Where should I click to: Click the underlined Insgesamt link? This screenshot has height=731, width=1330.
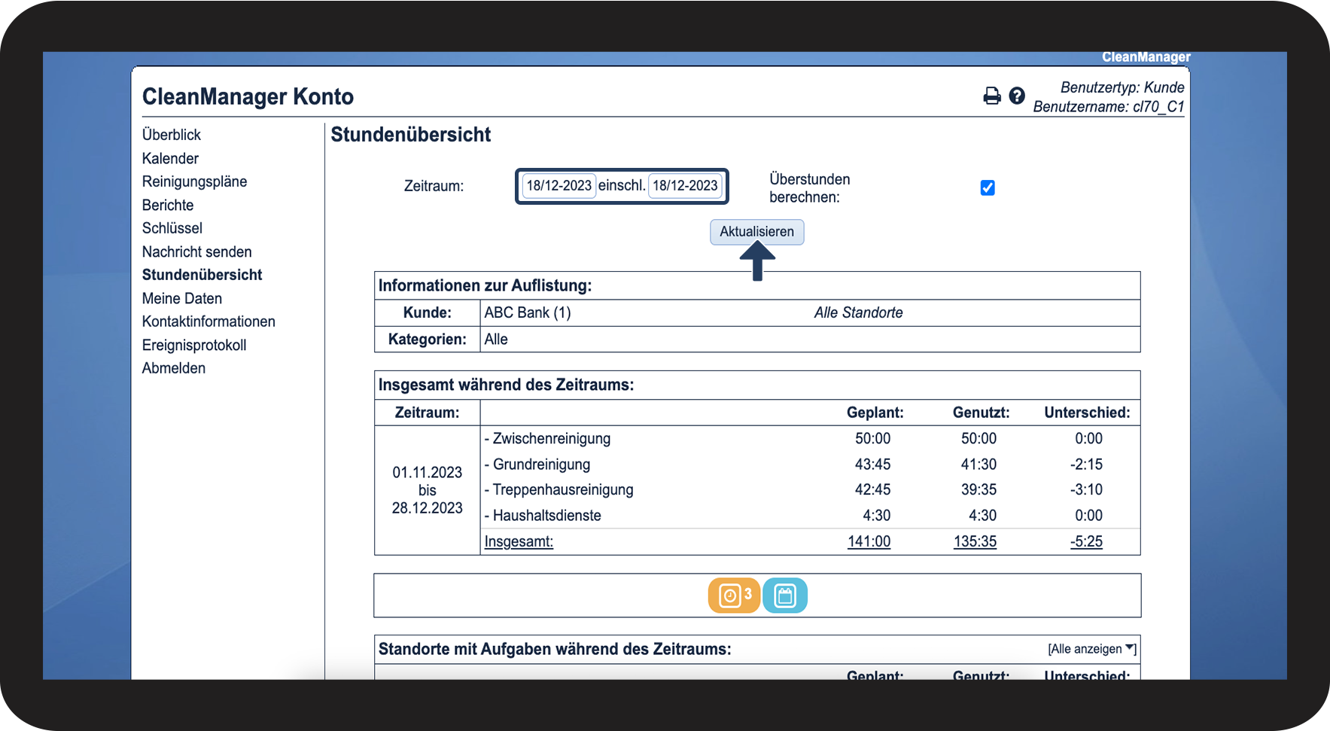tap(519, 541)
